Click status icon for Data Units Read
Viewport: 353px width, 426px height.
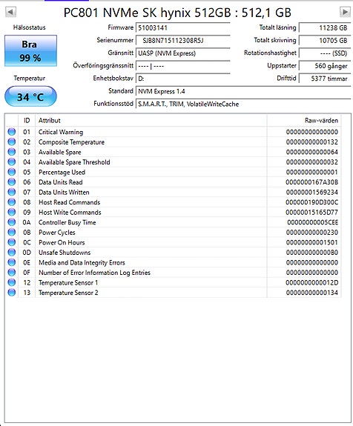coord(12,182)
